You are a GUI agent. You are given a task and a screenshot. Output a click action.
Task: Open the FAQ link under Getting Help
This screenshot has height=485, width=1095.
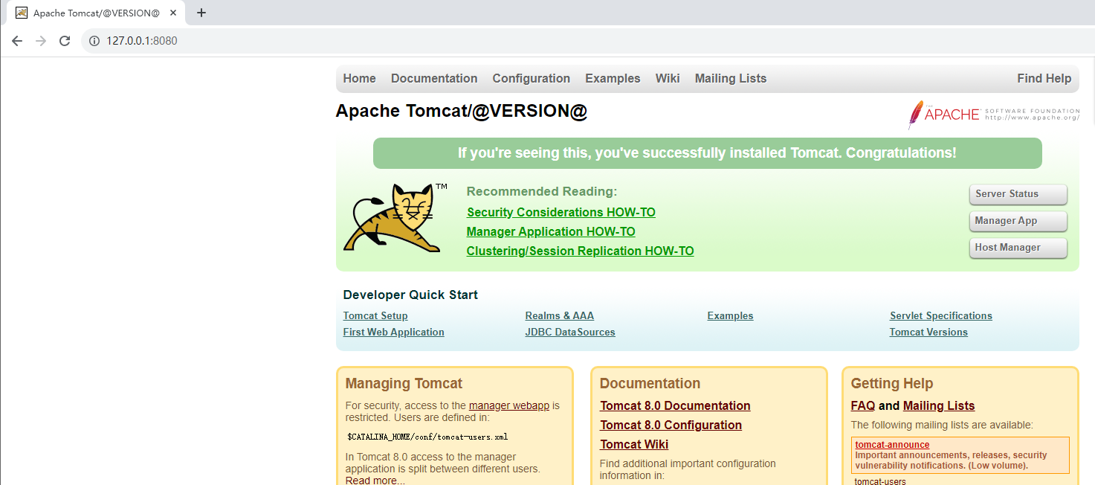point(863,405)
